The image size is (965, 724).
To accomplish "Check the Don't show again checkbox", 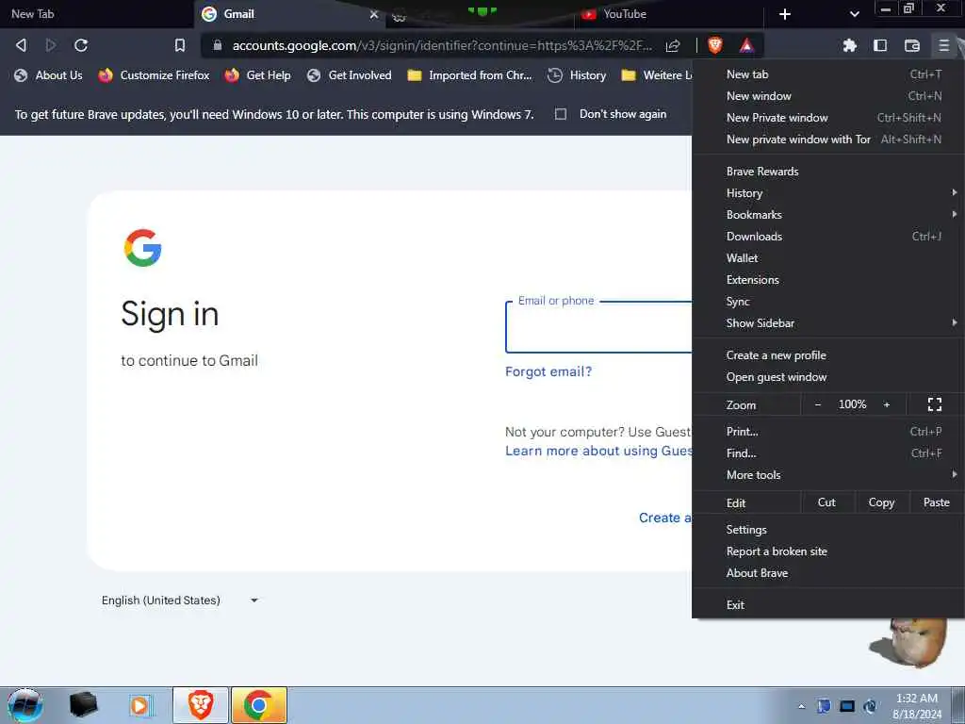I will (x=560, y=114).
